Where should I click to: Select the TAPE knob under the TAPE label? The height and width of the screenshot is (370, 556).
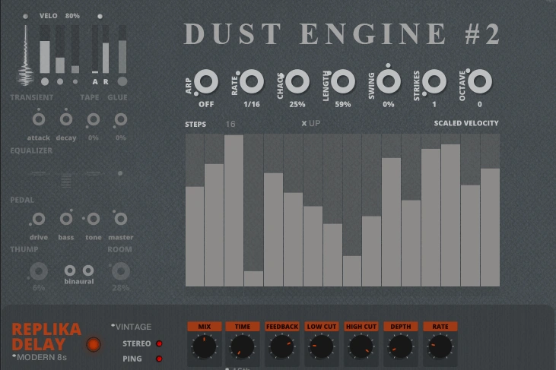(x=94, y=120)
